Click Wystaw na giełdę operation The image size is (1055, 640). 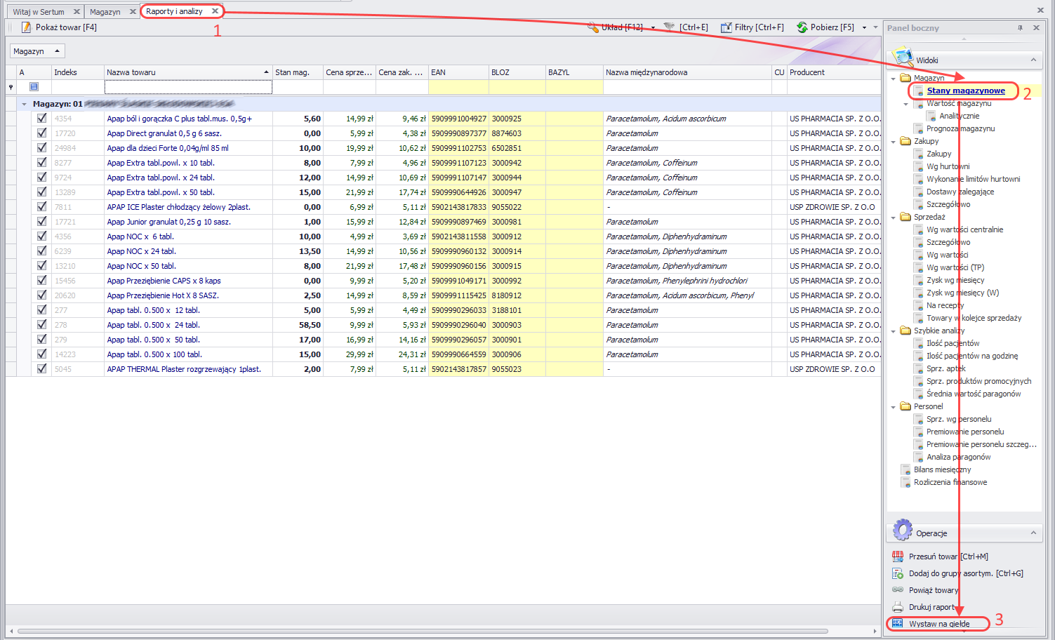(938, 624)
